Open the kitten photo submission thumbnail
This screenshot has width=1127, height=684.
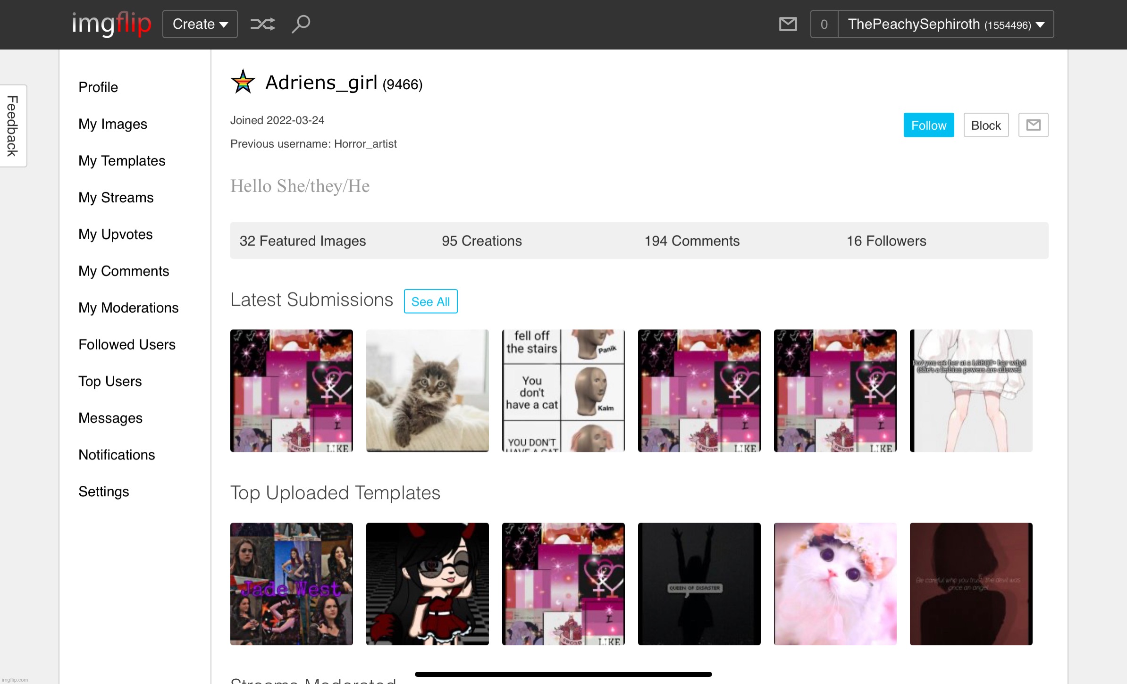[x=428, y=391]
